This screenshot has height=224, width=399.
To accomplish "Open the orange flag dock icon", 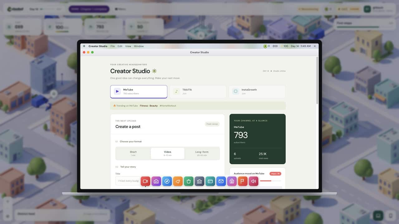I will (x=243, y=181).
